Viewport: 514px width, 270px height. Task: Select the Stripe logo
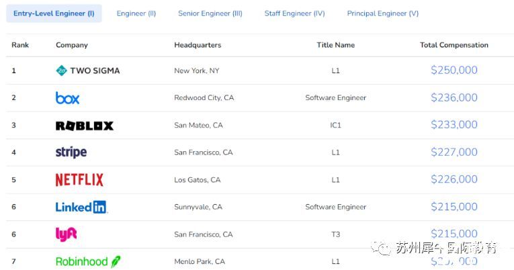(x=71, y=152)
